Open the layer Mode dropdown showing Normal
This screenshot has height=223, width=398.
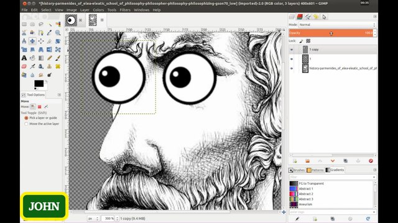click(337, 25)
